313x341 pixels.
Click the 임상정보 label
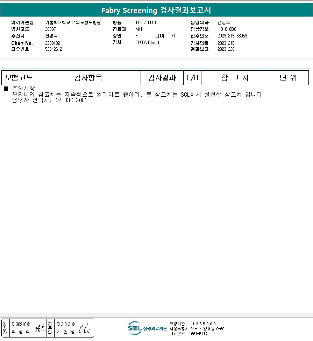pos(200,29)
